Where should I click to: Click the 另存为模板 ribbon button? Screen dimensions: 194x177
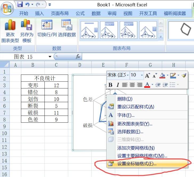(27, 31)
